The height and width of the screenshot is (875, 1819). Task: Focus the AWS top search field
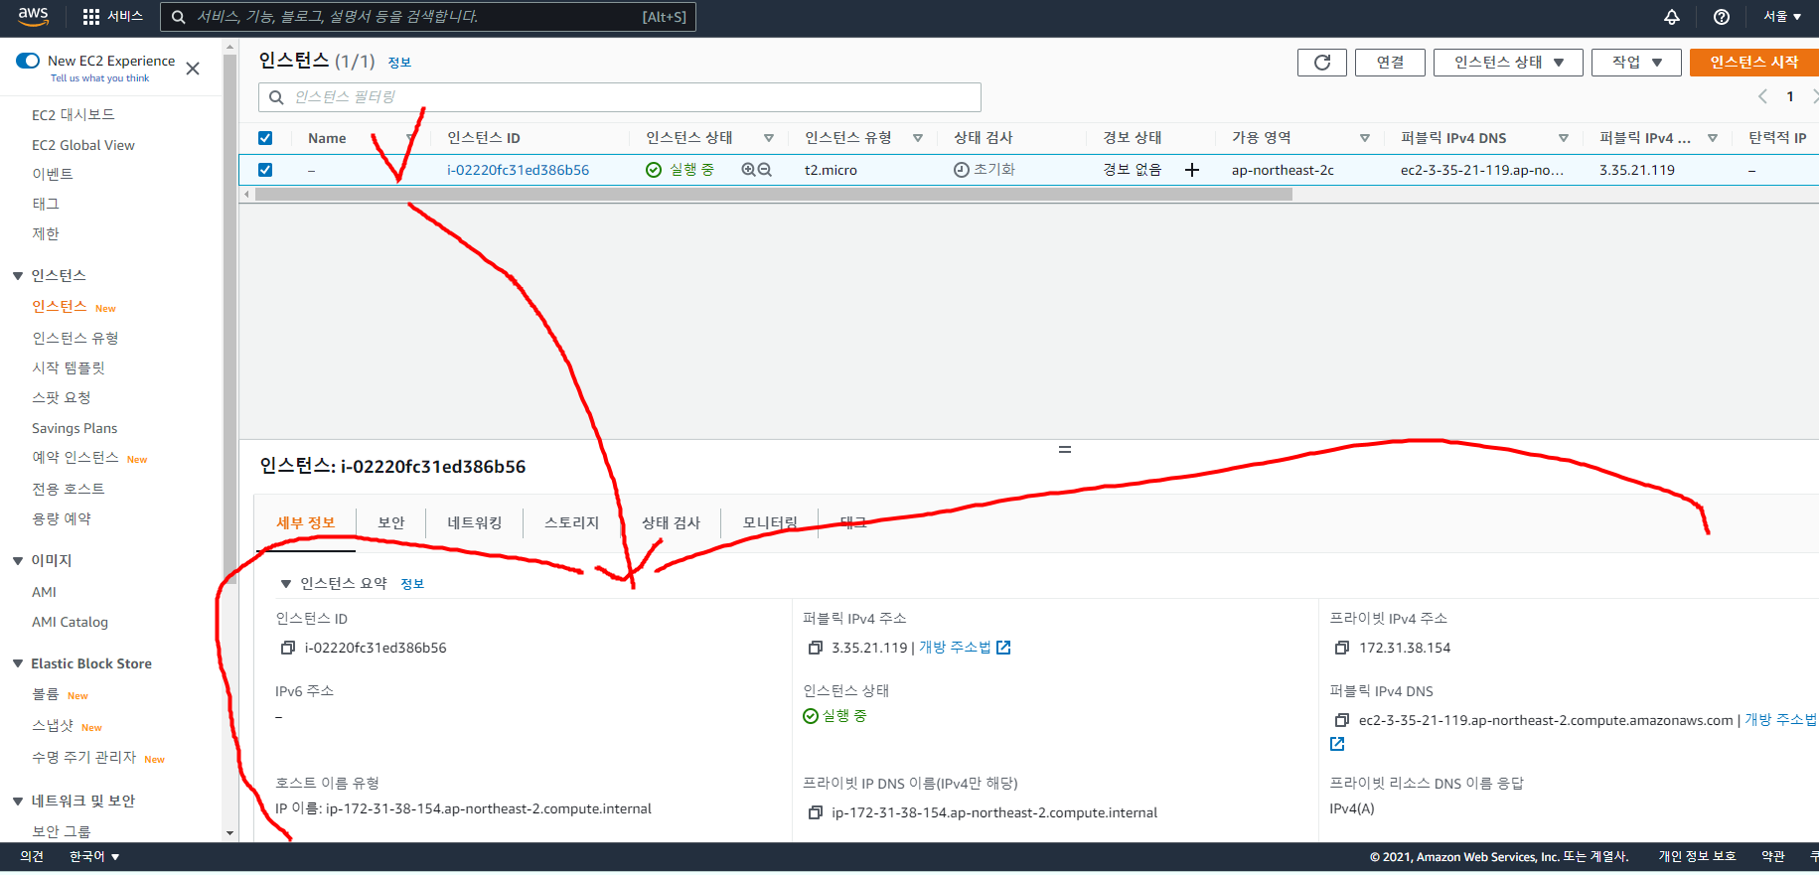pos(428,17)
